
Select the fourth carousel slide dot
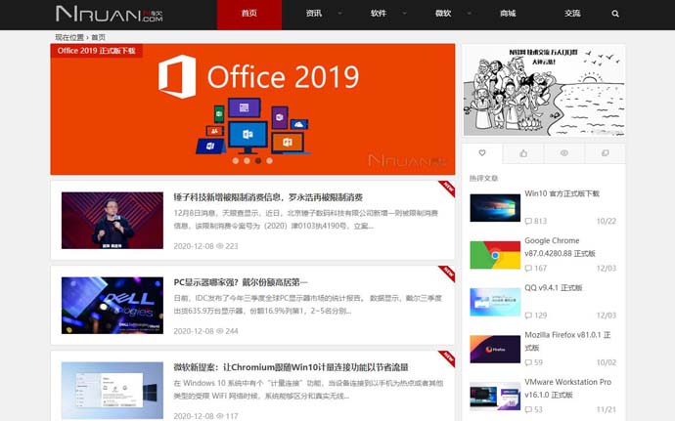coord(269,161)
